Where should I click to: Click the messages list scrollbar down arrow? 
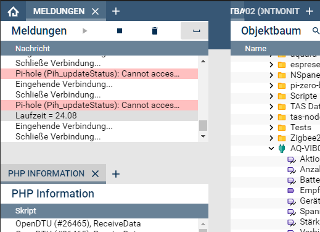click(203, 136)
